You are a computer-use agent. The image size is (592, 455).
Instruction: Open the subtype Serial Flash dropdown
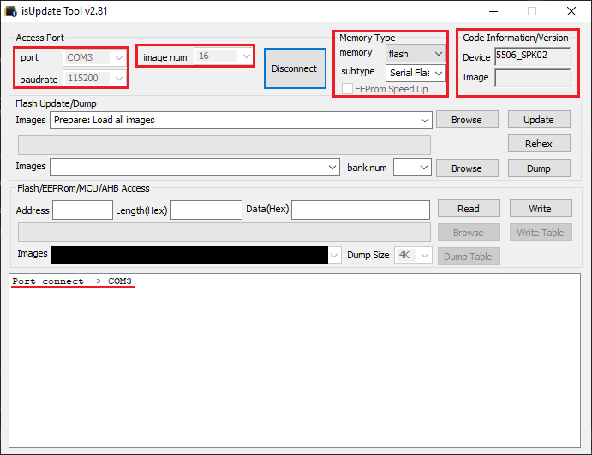(x=416, y=73)
